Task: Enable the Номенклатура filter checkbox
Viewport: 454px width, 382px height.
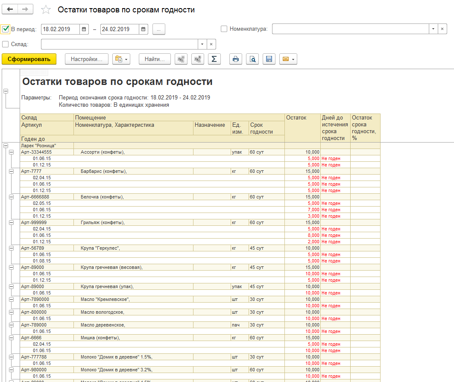Action: [224, 29]
